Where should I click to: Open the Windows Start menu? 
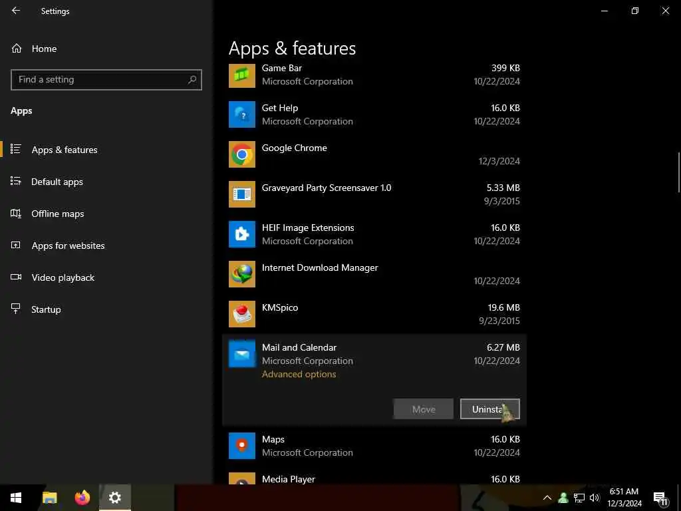point(16,498)
